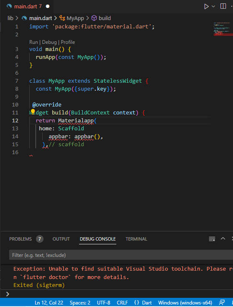Screen dimensions: 233x307
Task: Click the feedback icon in status bar
Action: pyautogui.click(x=222, y=303)
